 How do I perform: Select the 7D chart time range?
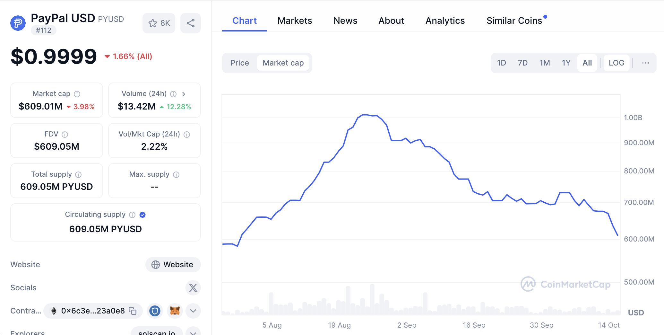point(522,63)
